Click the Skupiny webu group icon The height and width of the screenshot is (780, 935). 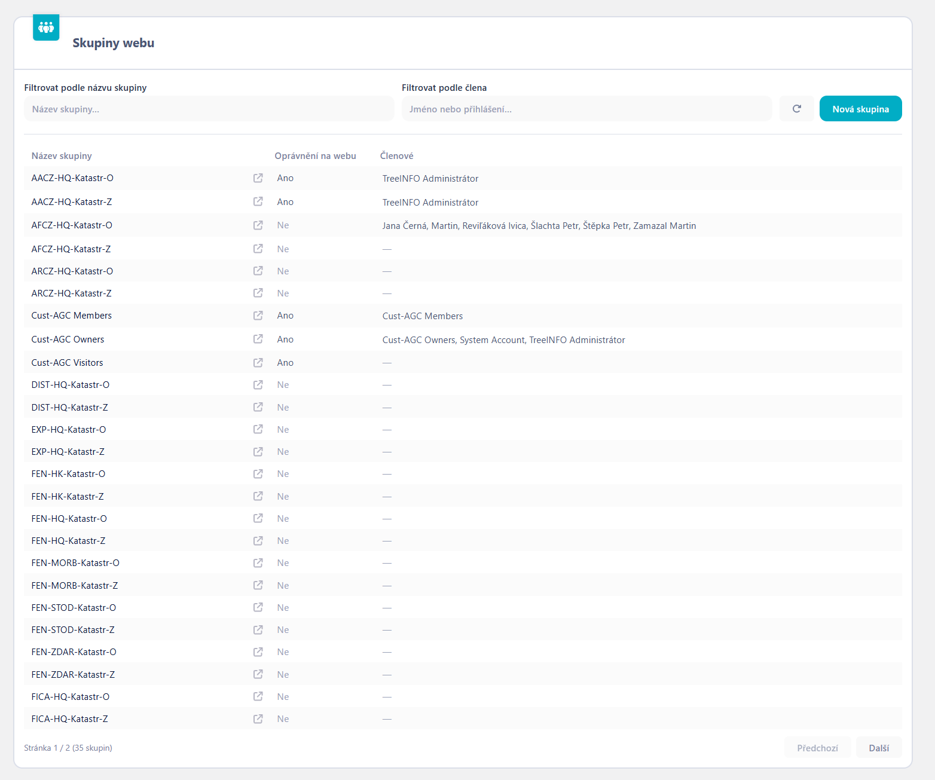(46, 27)
